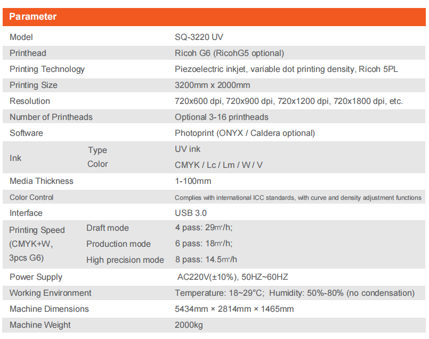Select the 3200mm x 2000mm printing size
The width and height of the screenshot is (429, 339).
coord(212,85)
